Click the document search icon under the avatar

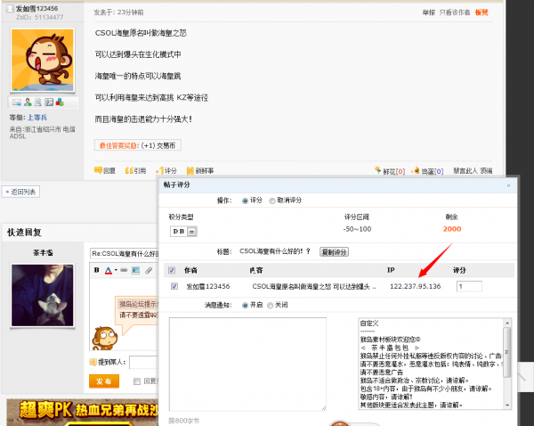[x=38, y=102]
